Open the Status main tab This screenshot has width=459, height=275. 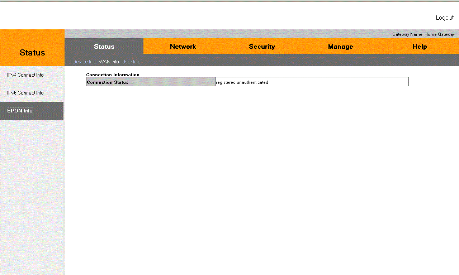104,47
